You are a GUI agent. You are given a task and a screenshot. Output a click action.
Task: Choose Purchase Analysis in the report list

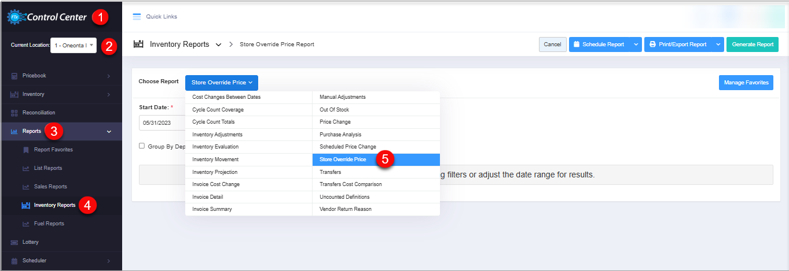coord(340,135)
